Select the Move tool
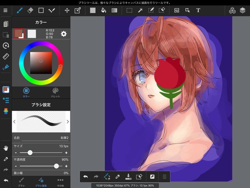 tap(67, 10)
